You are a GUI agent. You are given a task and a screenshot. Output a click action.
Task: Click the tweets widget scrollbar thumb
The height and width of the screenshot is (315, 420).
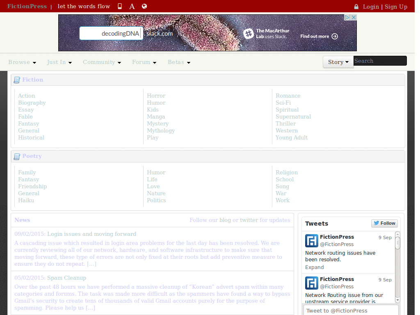(397, 242)
